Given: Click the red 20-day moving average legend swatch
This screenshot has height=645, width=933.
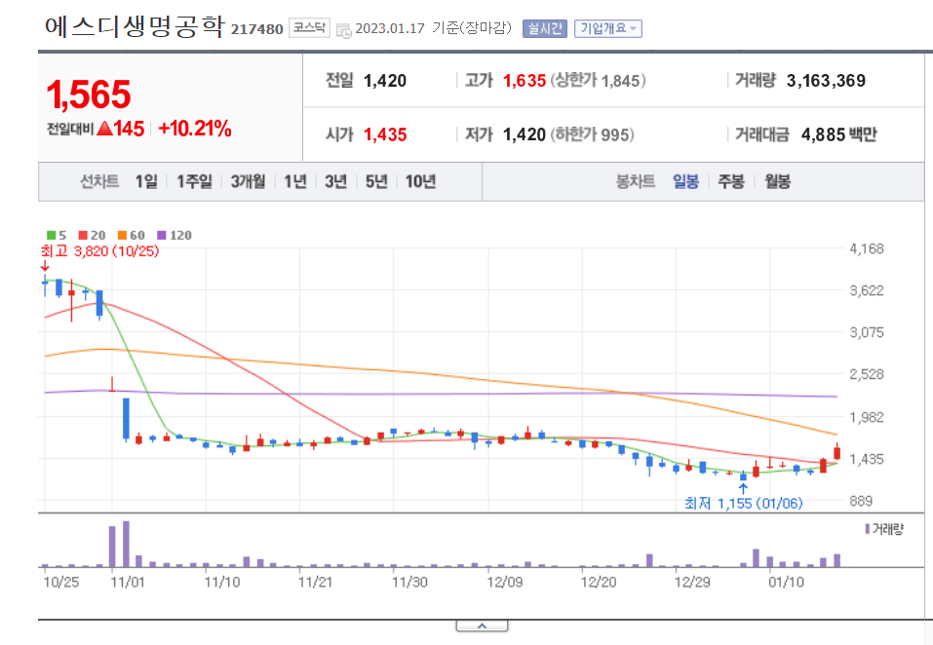Looking at the screenshot, I should 83,236.
